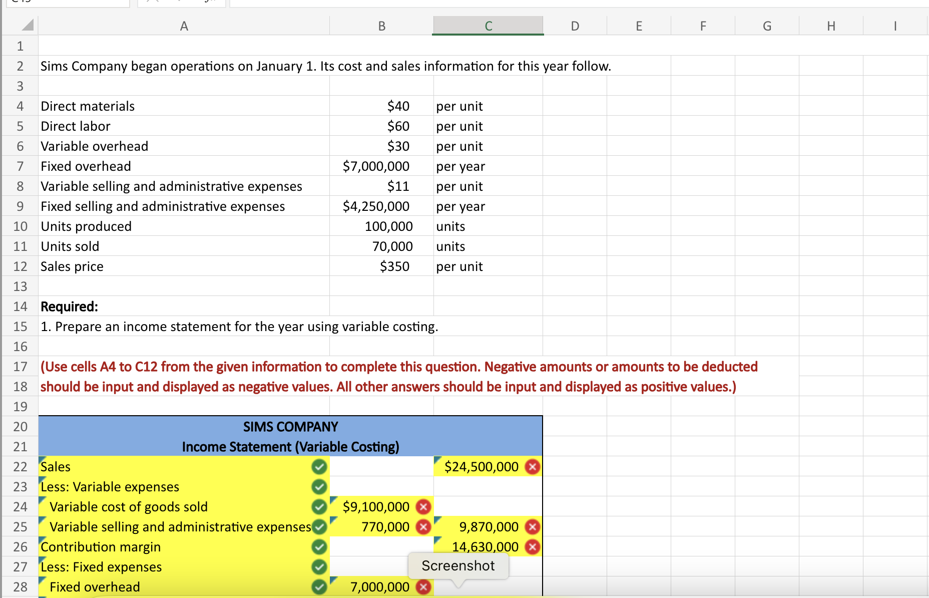Toggle the check beside Variable selling and administrative expenses
This screenshot has height=598, width=929.
pos(319,527)
